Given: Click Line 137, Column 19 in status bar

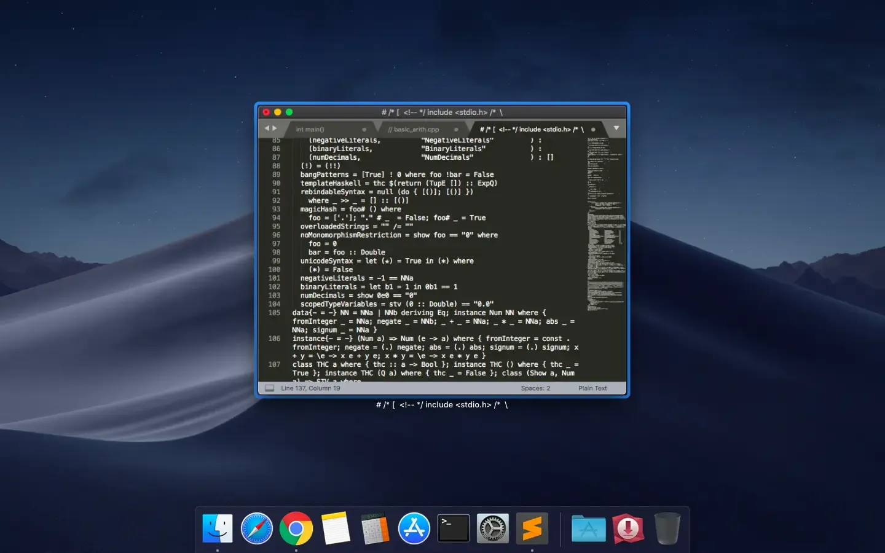Looking at the screenshot, I should [x=310, y=388].
